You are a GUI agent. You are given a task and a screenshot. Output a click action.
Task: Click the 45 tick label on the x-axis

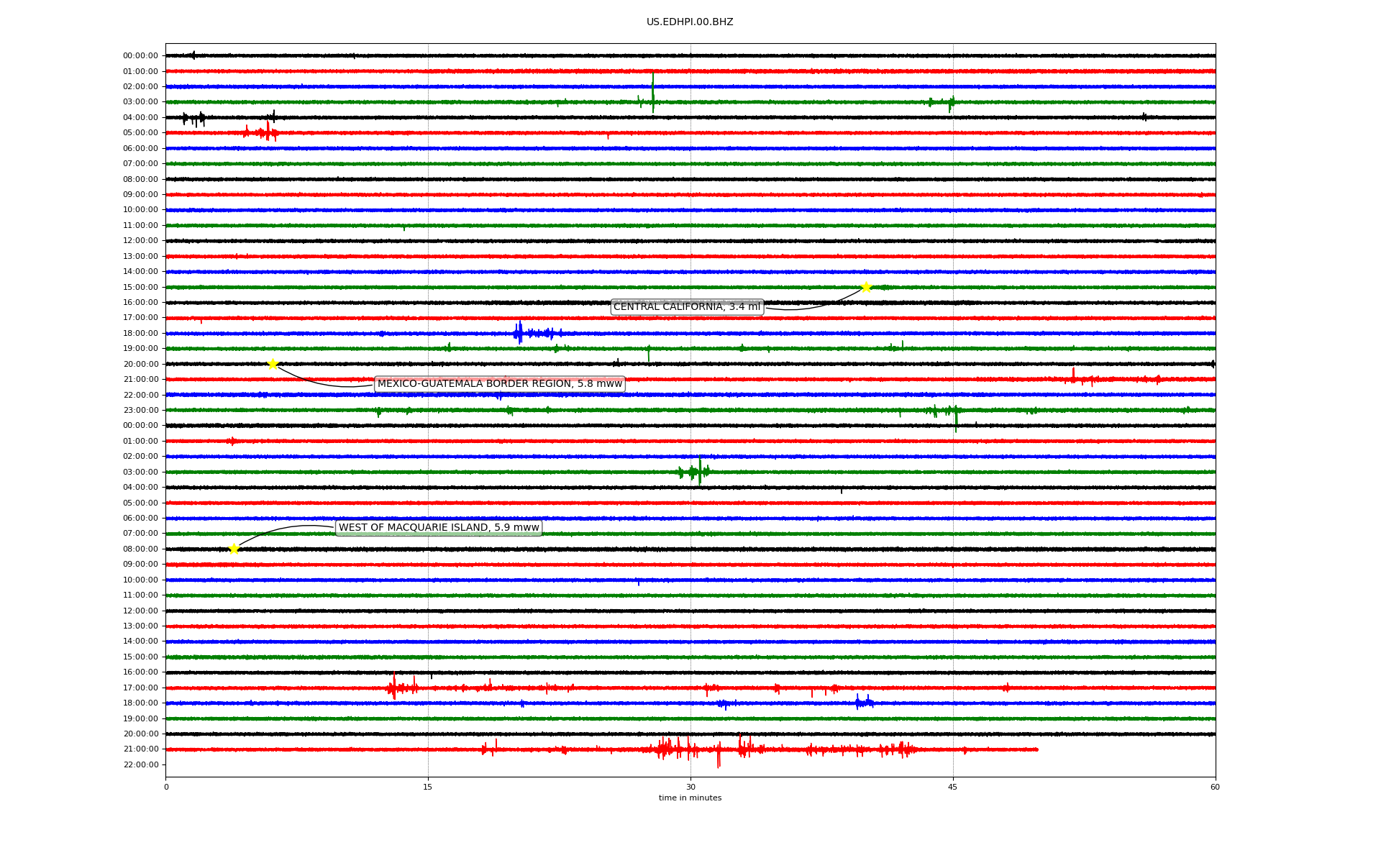pyautogui.click(x=953, y=787)
